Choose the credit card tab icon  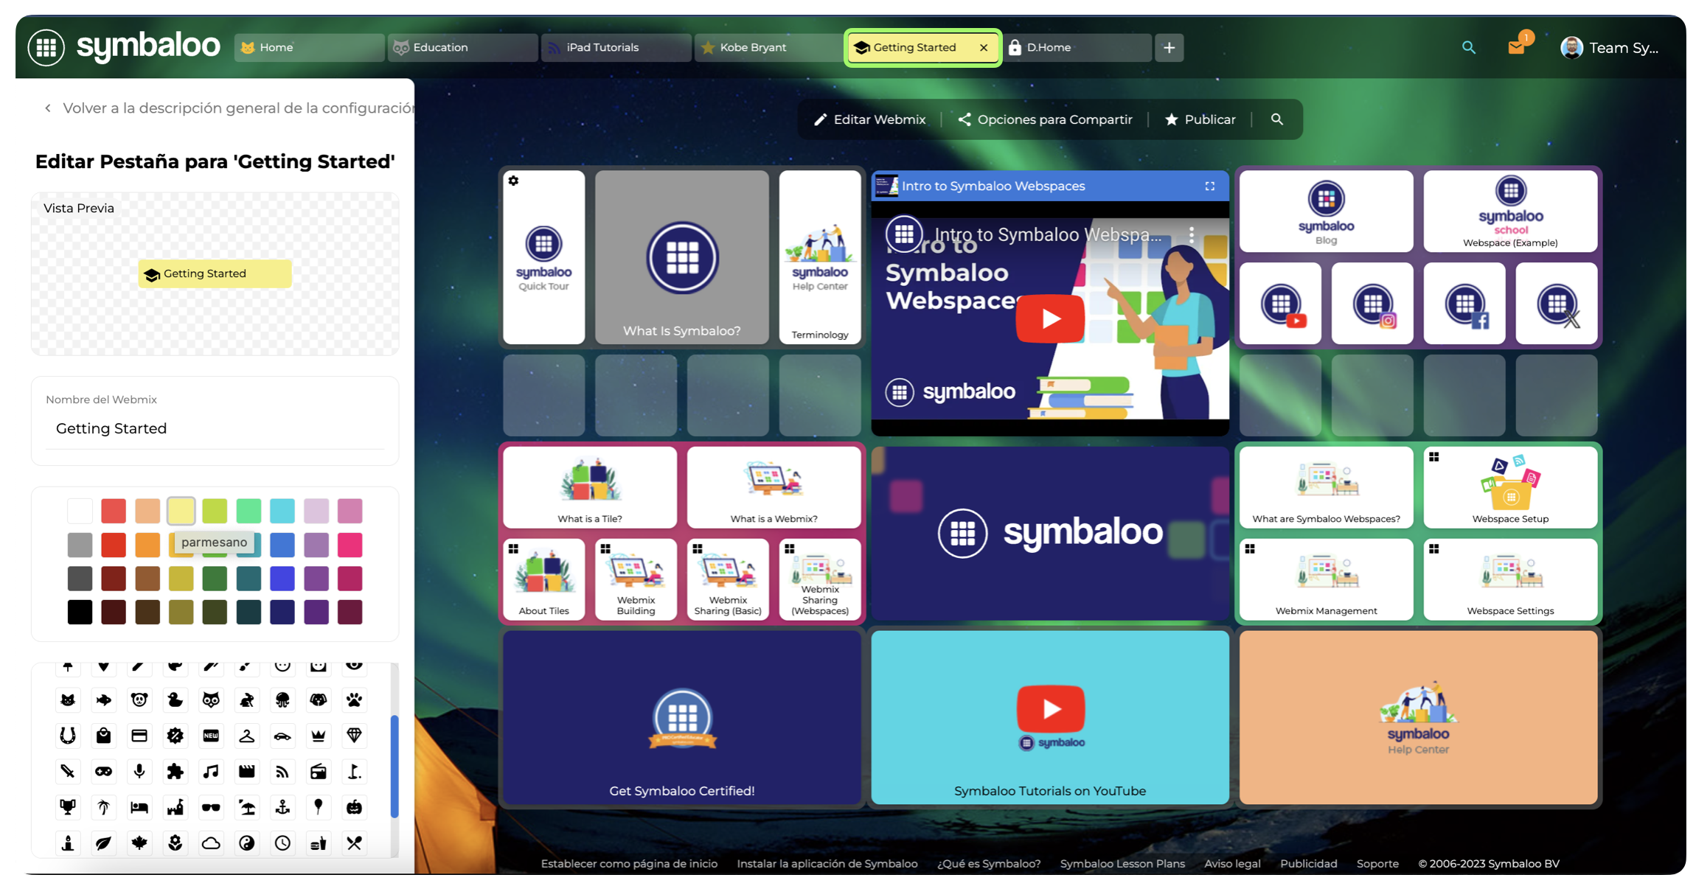(139, 735)
